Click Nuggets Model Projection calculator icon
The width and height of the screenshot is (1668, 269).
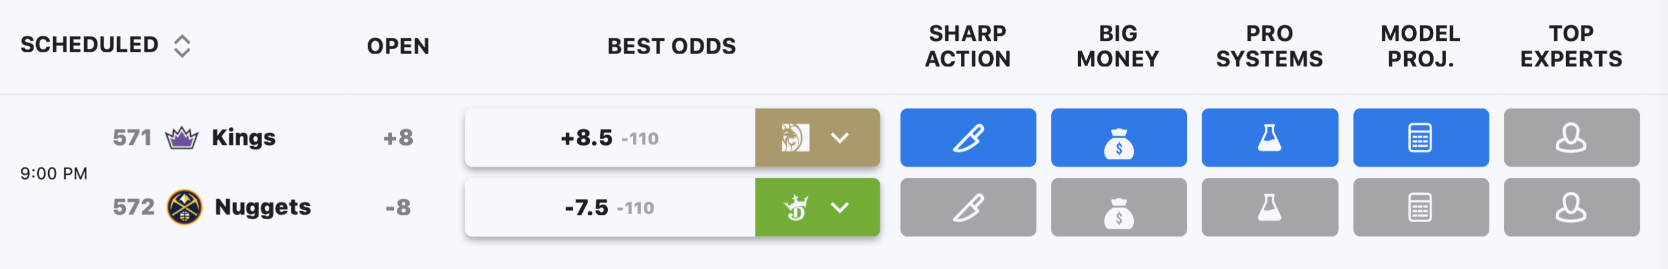point(1420,208)
